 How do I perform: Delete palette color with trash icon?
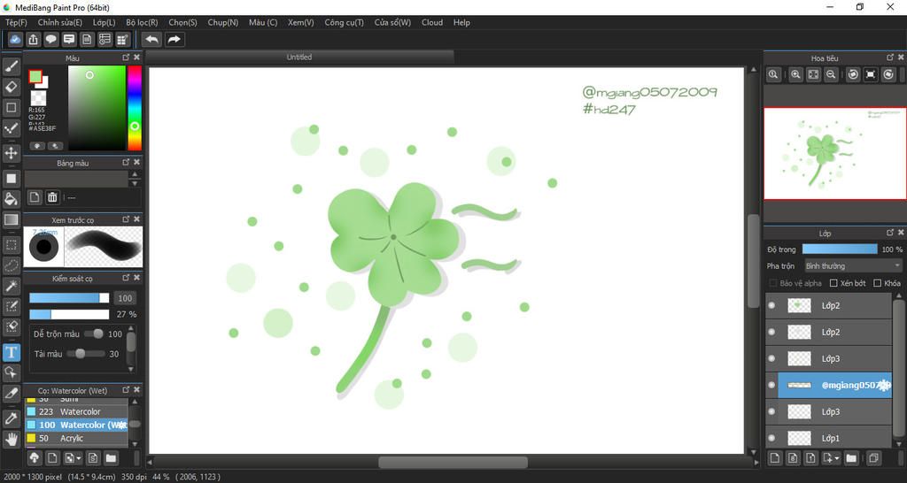(52, 197)
